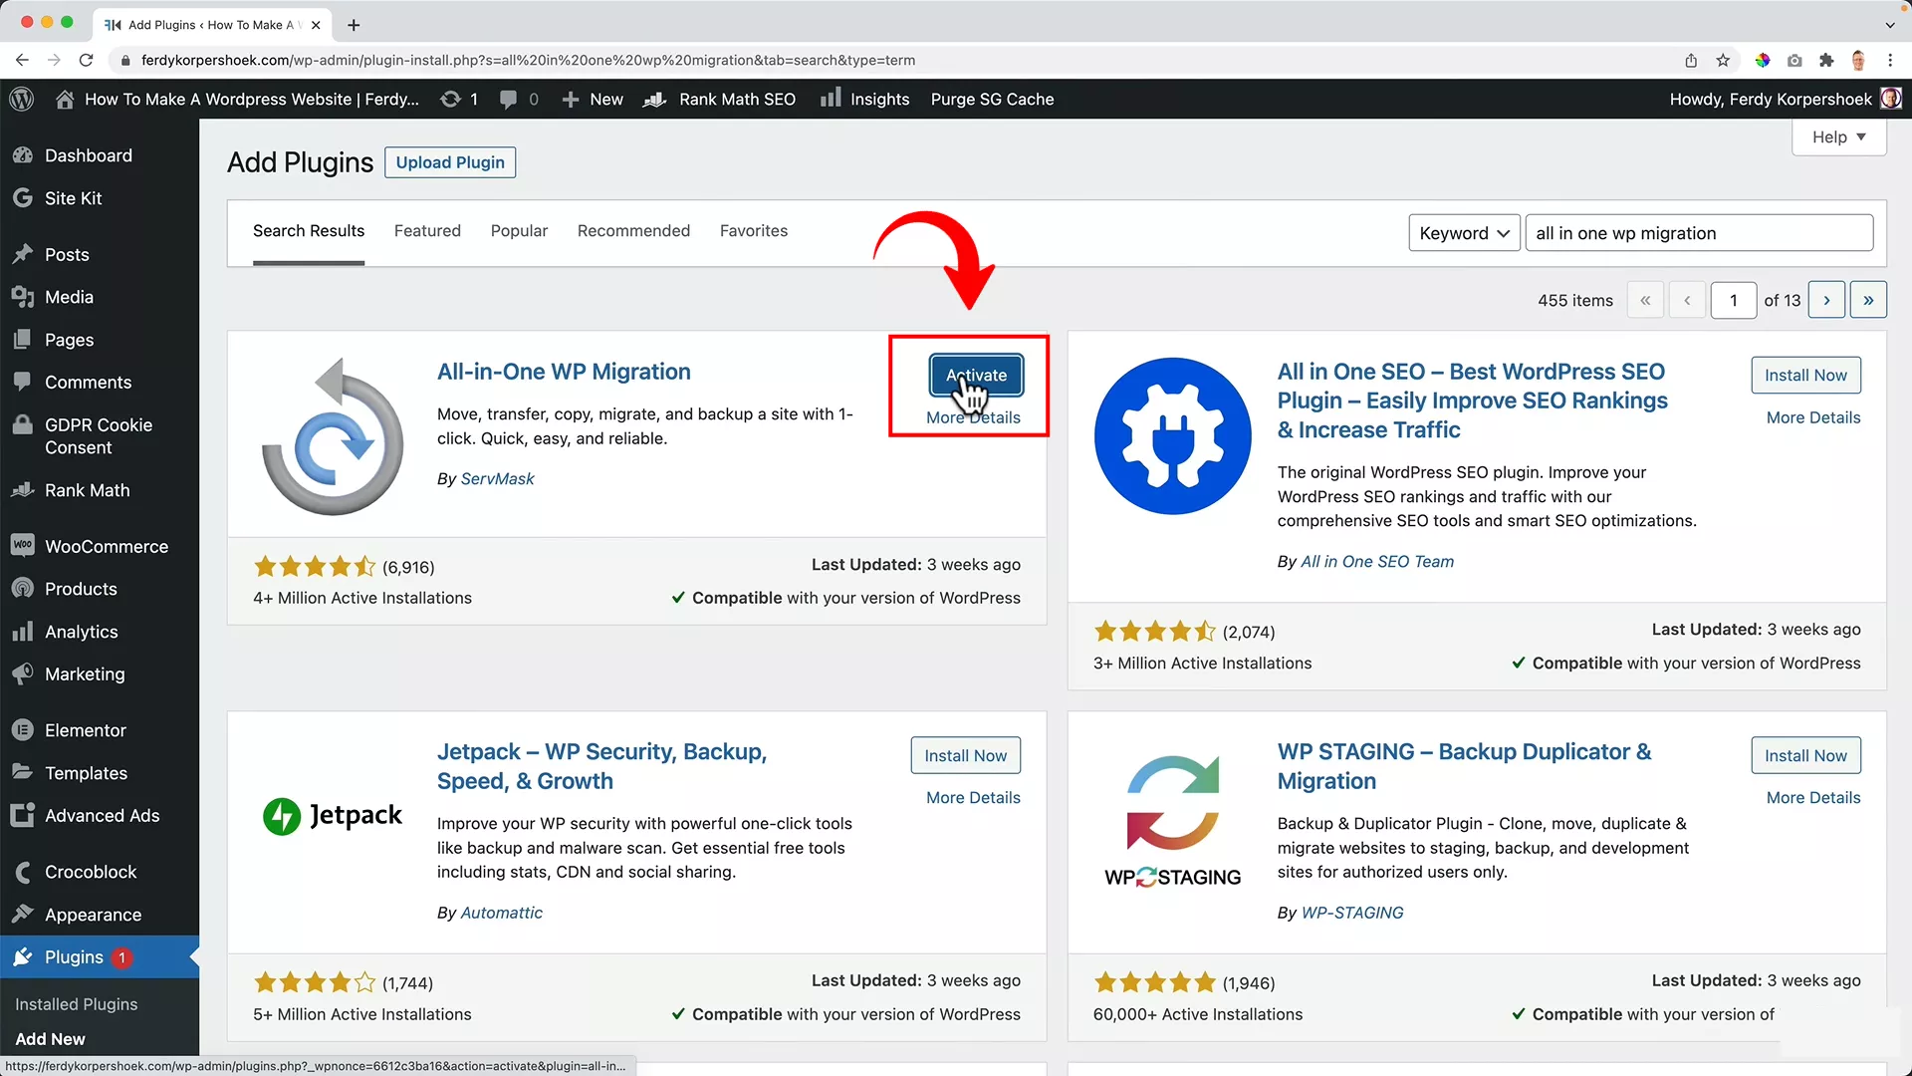This screenshot has width=1912, height=1076.
Task: Jump to the last results page
Action: tap(1868, 300)
